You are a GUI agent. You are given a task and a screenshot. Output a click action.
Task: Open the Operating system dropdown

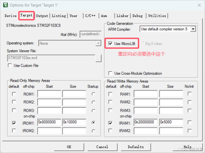pyautogui.click(x=70, y=43)
